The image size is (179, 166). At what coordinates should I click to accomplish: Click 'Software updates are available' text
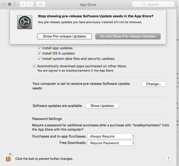click(x=57, y=106)
